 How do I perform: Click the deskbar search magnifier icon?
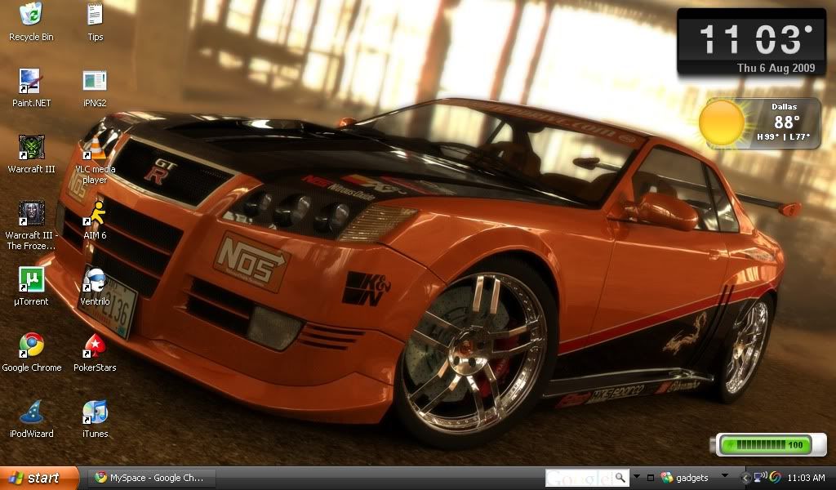pyautogui.click(x=620, y=478)
